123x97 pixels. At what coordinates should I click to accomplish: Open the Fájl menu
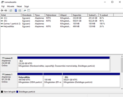click(3, 6)
